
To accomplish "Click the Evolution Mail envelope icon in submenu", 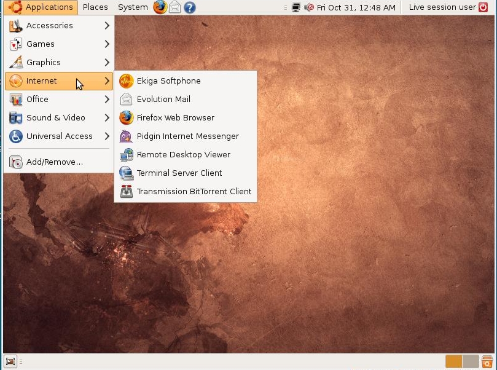I will (126, 99).
